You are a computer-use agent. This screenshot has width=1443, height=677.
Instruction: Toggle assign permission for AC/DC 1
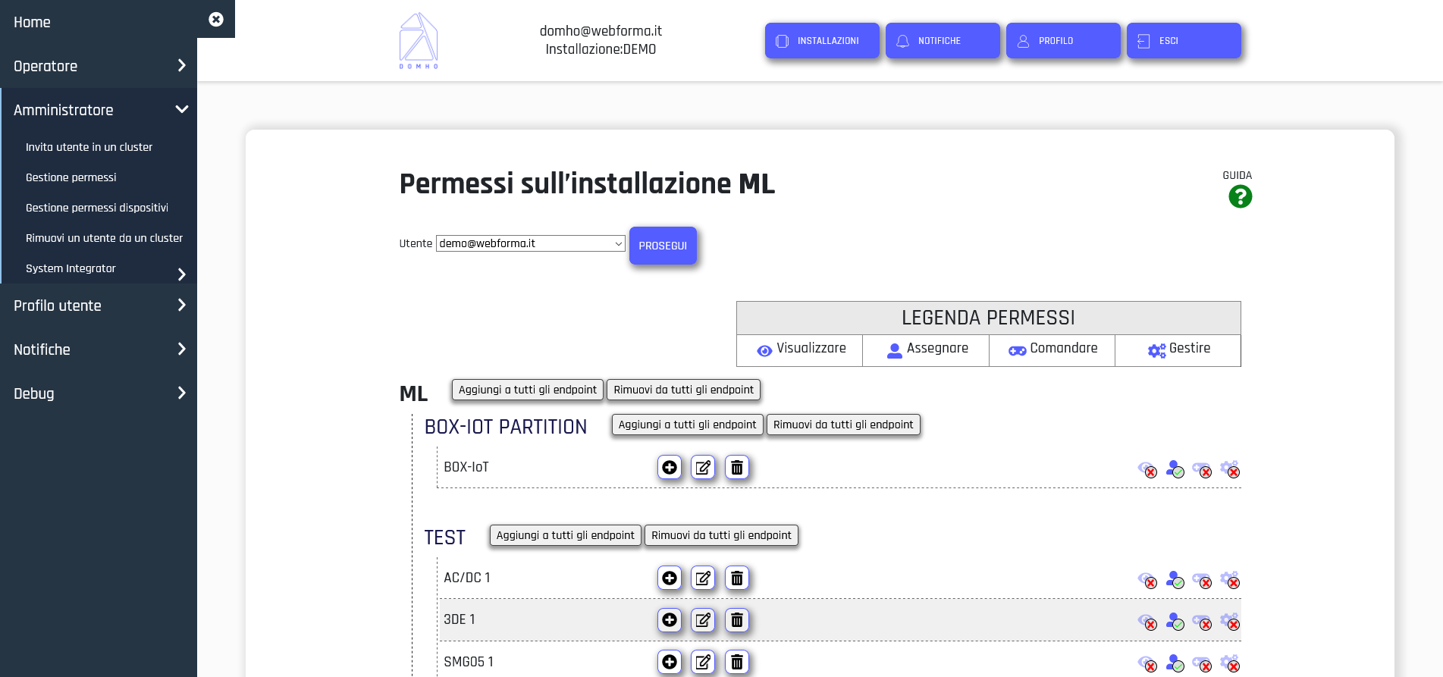(1175, 580)
